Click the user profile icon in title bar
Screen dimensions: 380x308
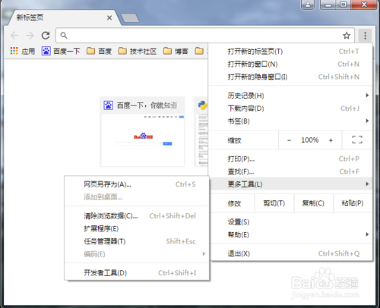pos(308,5)
